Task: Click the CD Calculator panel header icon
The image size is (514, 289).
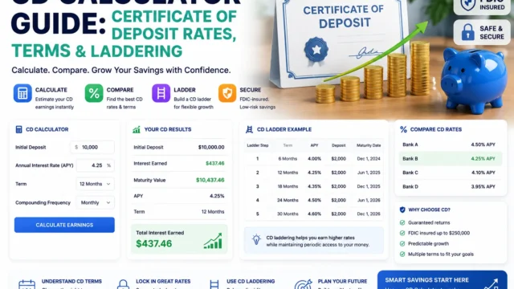Action: click(x=18, y=129)
